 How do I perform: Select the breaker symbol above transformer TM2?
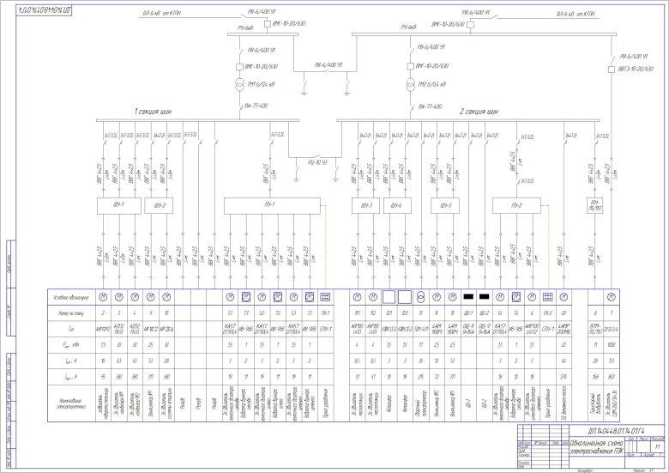click(413, 66)
